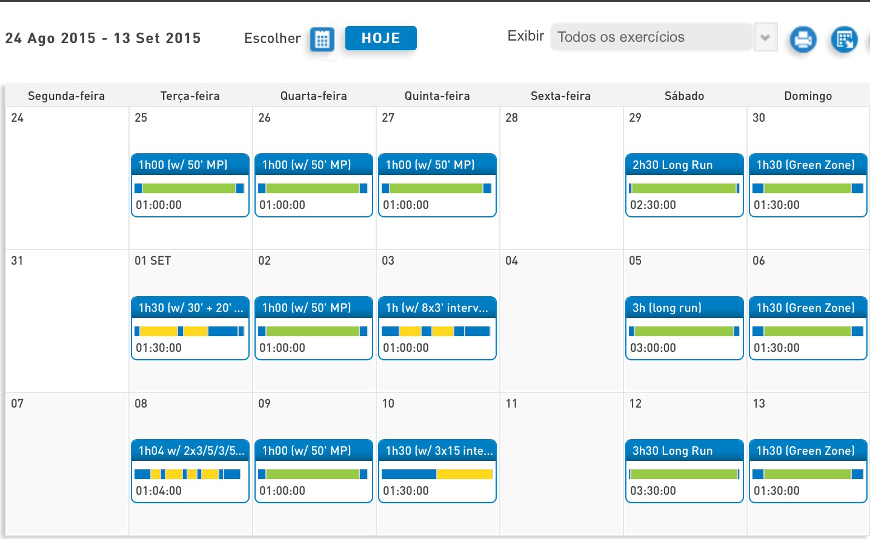Open 1h30 (Green Zone) workout on the 30th

tap(808, 165)
